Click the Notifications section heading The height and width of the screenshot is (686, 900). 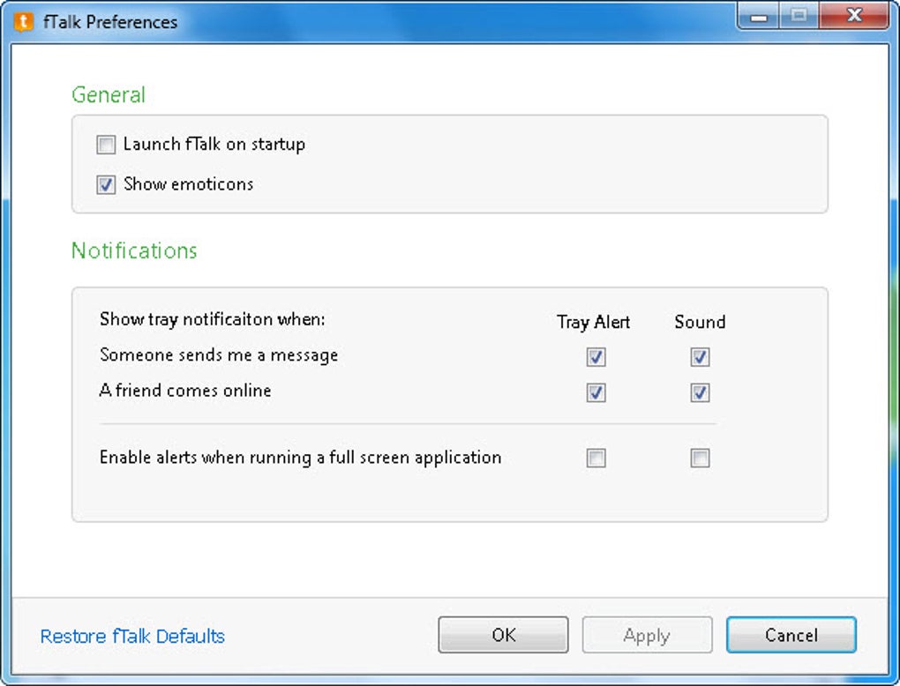click(134, 250)
